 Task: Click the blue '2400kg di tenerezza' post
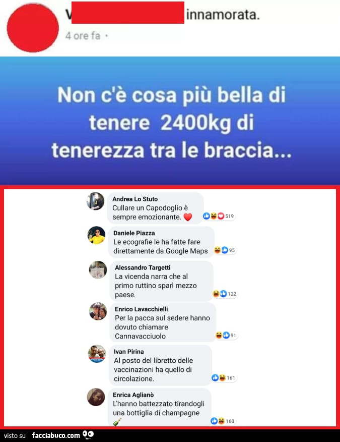pos(170,121)
